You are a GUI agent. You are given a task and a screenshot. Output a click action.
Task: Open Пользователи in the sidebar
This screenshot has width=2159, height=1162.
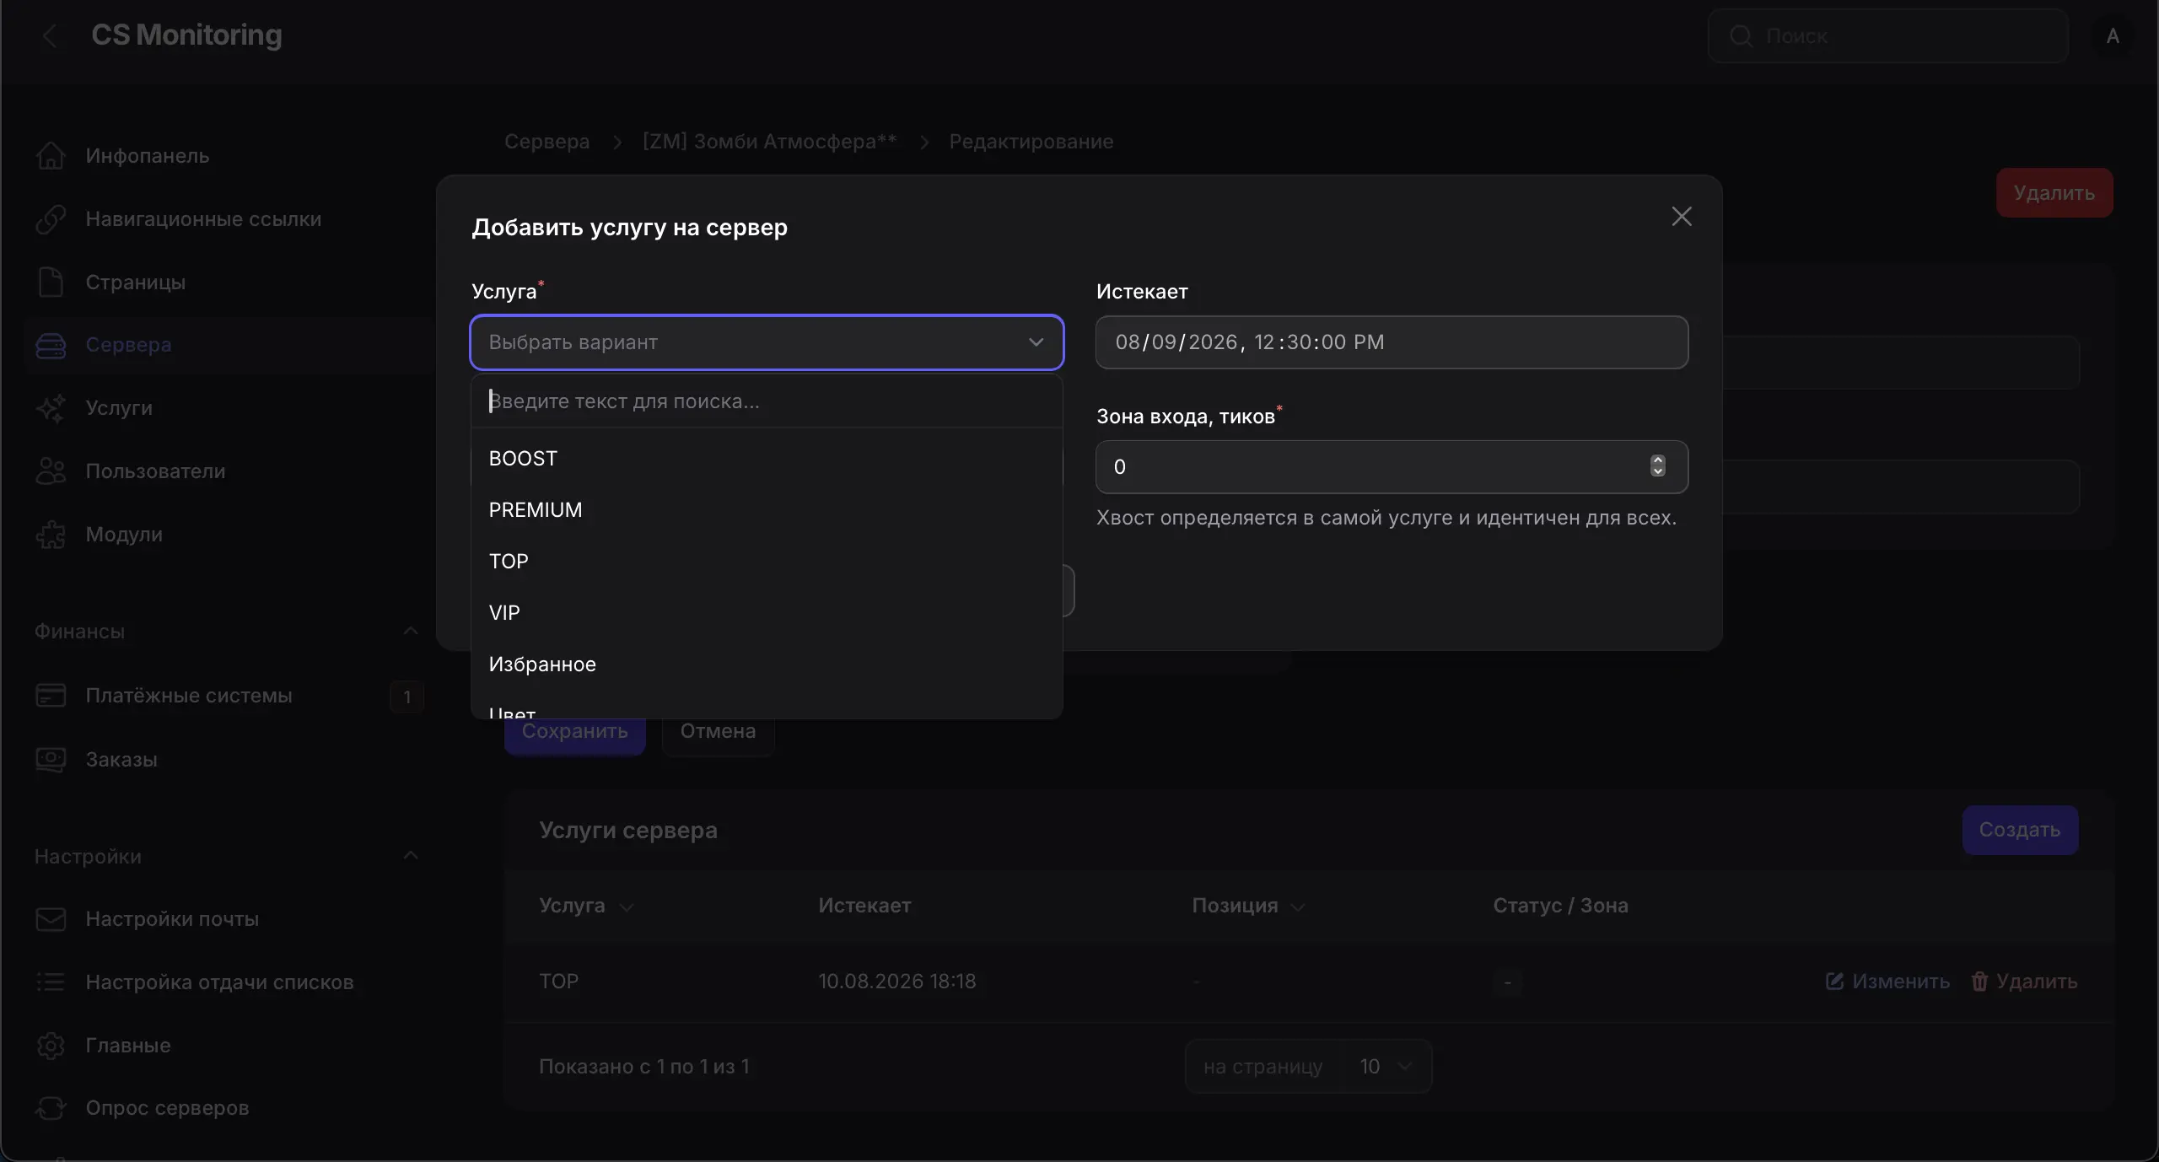tap(228, 471)
